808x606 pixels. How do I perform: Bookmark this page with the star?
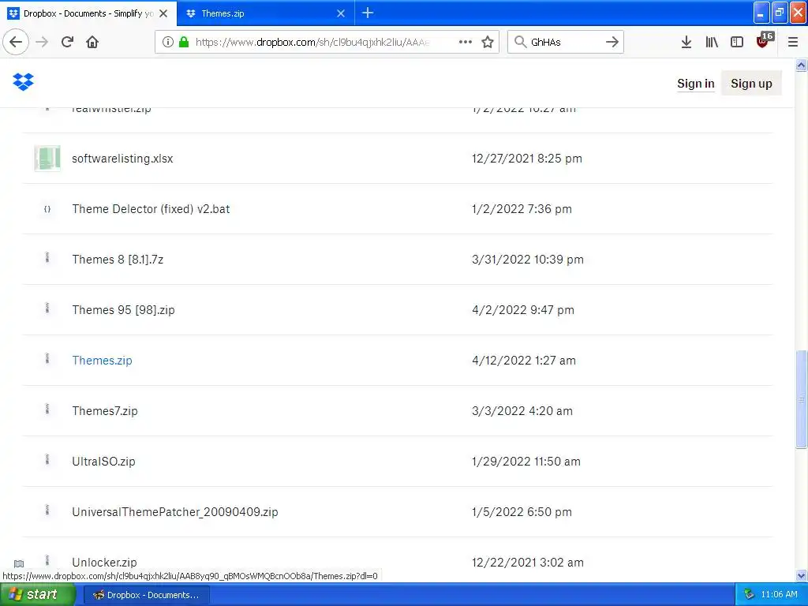pos(488,42)
